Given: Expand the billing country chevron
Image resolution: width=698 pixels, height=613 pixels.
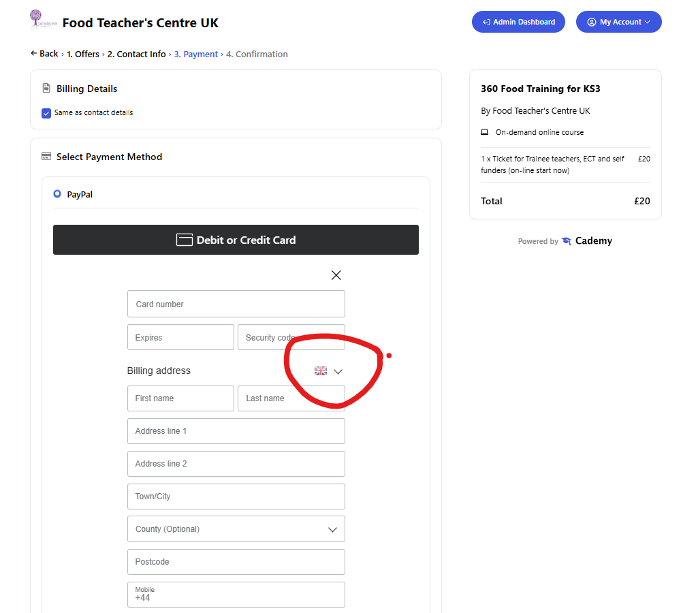Looking at the screenshot, I should point(338,372).
